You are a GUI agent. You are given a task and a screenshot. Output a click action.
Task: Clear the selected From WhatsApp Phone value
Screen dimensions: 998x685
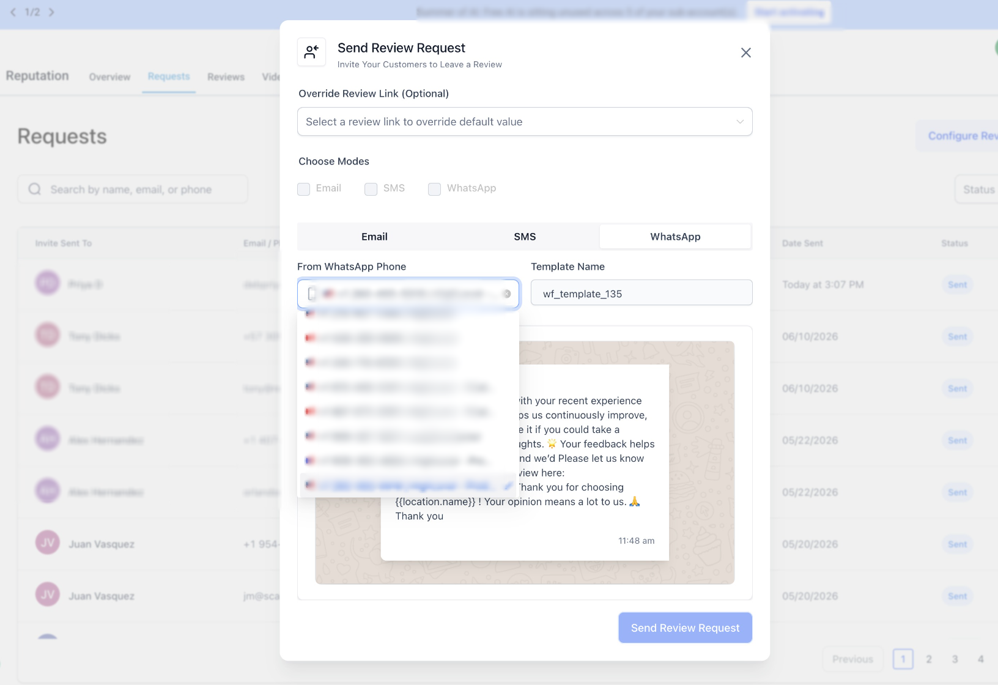point(507,294)
